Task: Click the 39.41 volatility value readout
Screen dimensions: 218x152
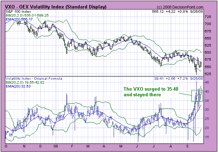Action: (x=159, y=78)
